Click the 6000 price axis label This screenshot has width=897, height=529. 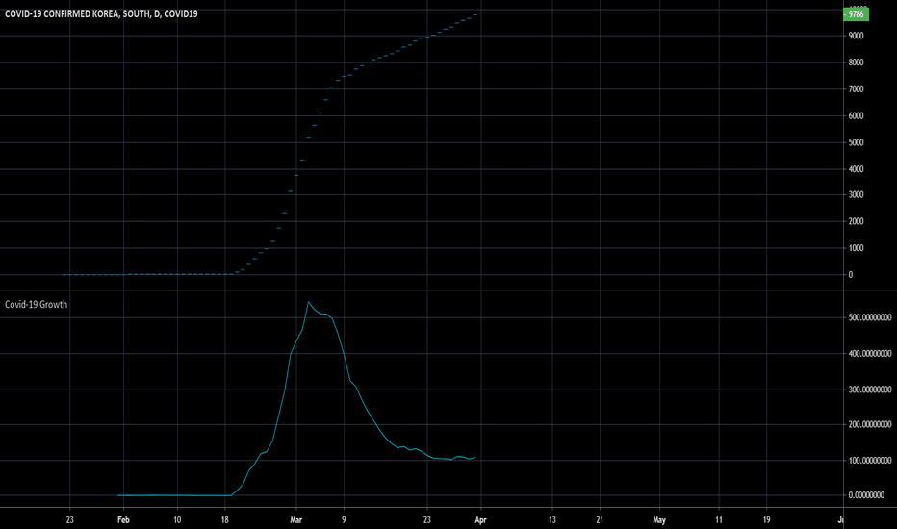pyautogui.click(x=856, y=115)
